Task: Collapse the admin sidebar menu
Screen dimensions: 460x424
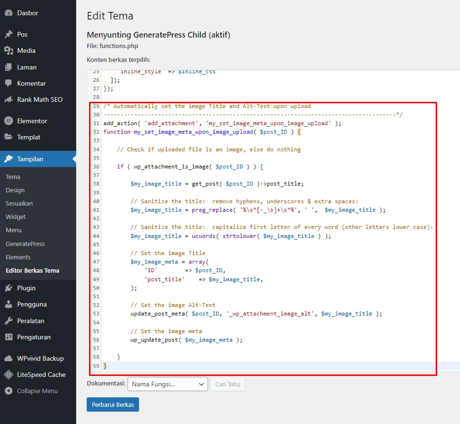Action: point(38,391)
